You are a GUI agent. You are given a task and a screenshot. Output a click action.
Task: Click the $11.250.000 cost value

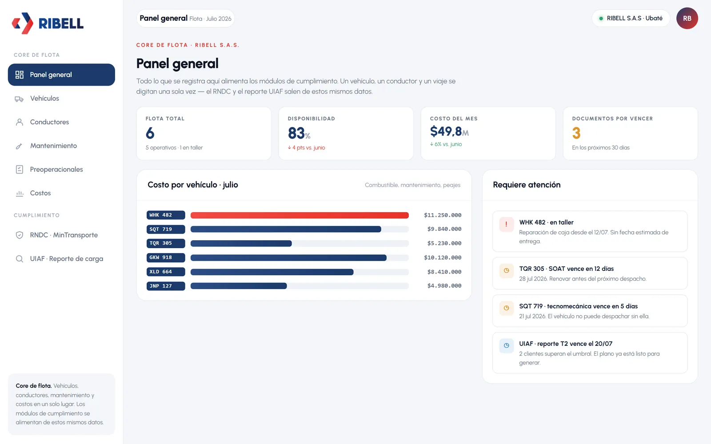443,215
